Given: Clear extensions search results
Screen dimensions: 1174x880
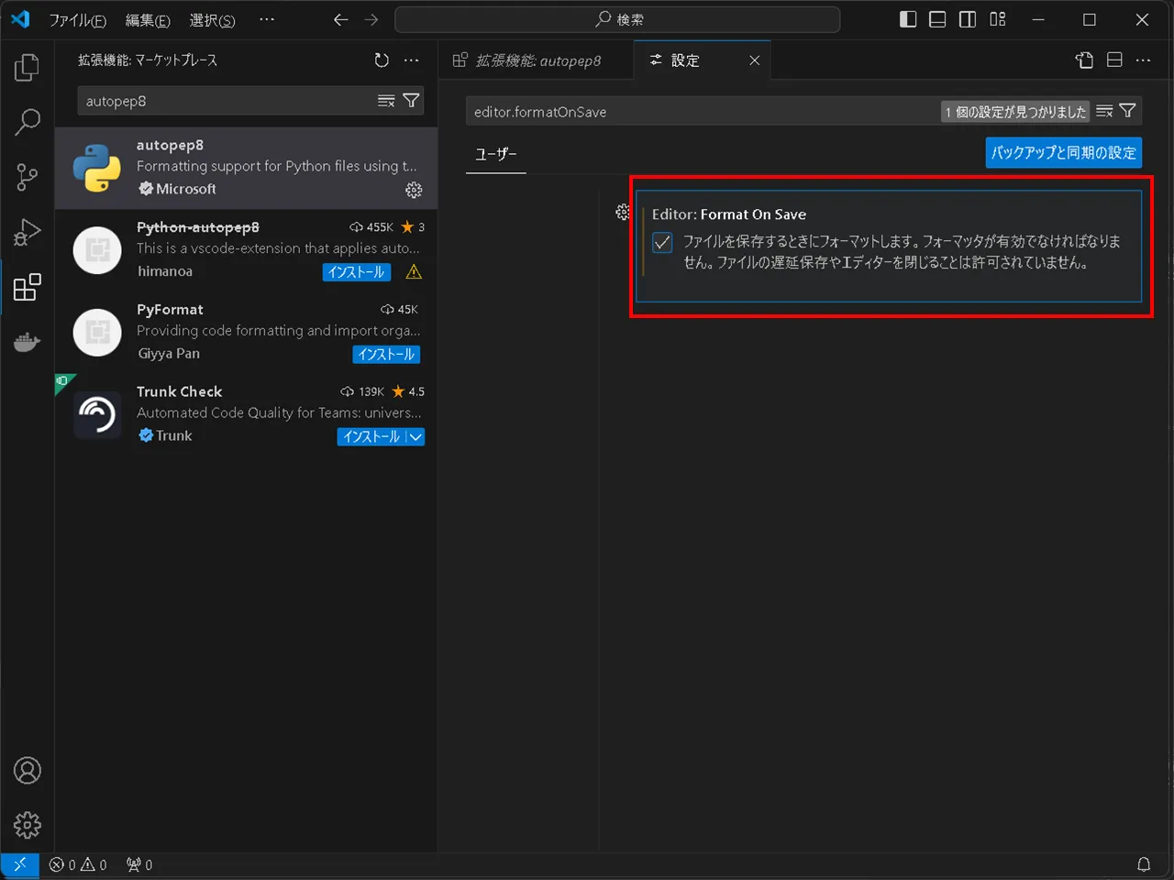Looking at the screenshot, I should coord(386,101).
